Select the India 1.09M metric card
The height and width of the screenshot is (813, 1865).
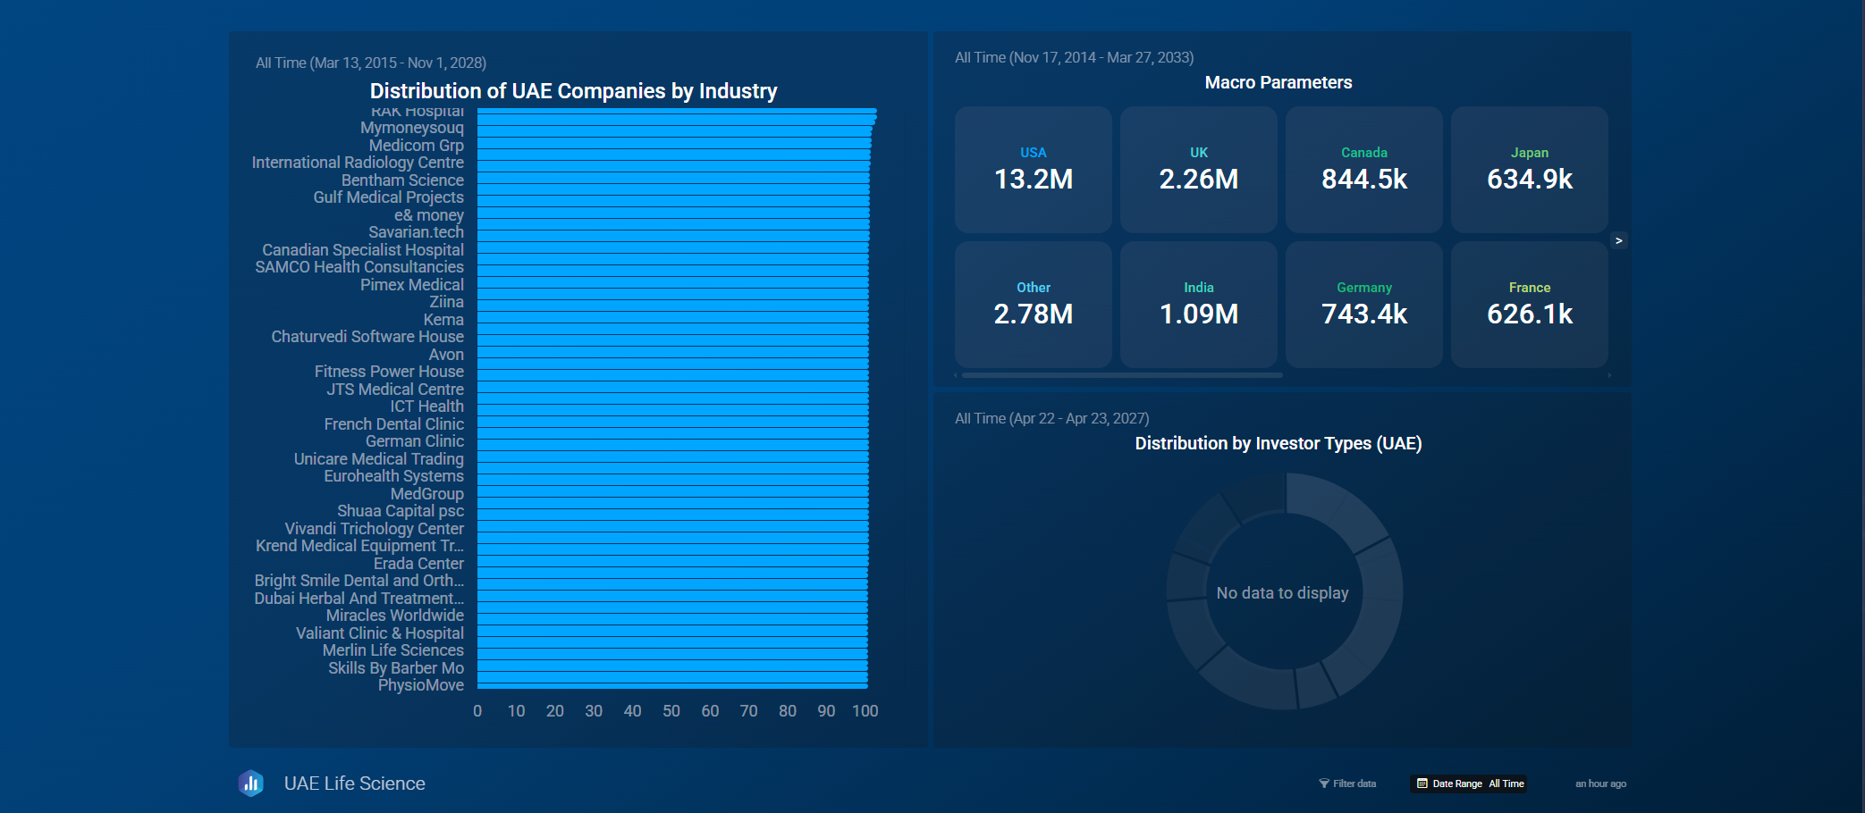(1198, 305)
